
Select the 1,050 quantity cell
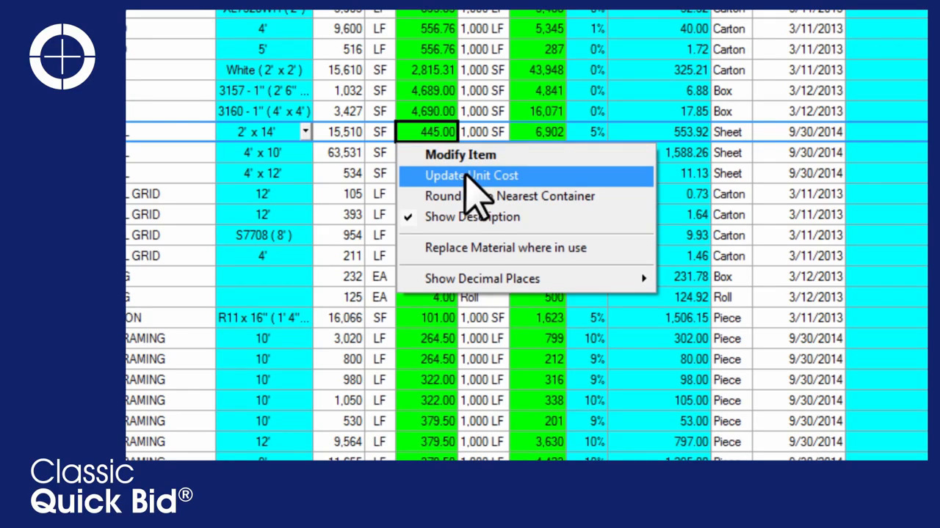pyautogui.click(x=339, y=400)
